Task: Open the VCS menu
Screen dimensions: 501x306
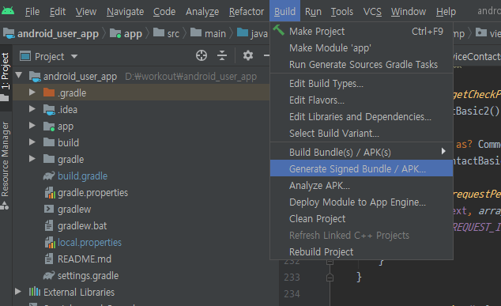Action: pyautogui.click(x=372, y=12)
